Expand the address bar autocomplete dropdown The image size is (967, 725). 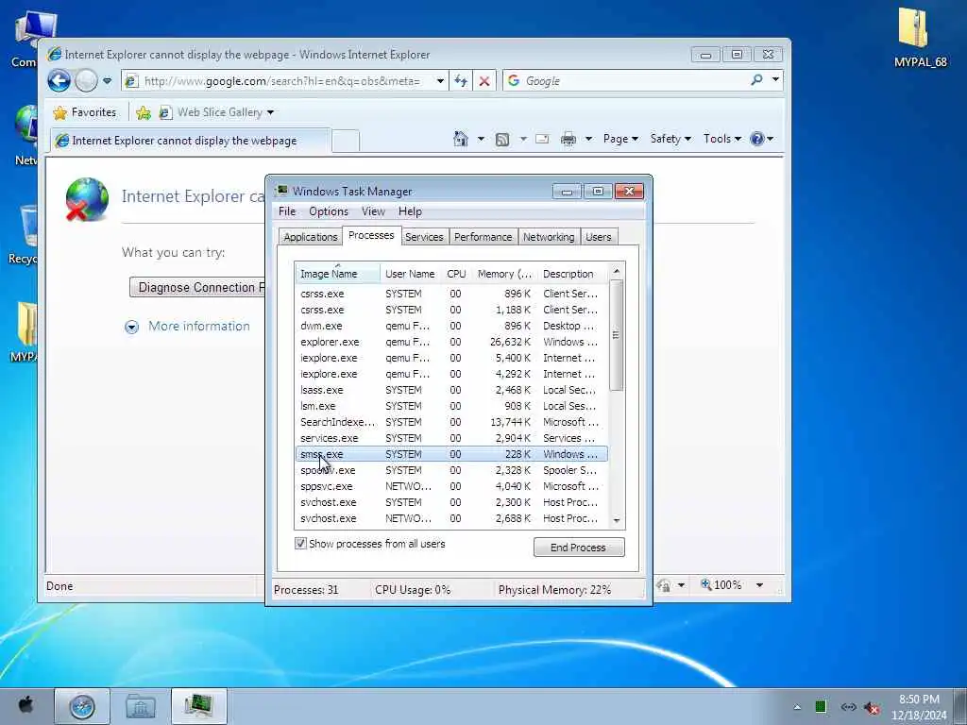pyautogui.click(x=440, y=81)
